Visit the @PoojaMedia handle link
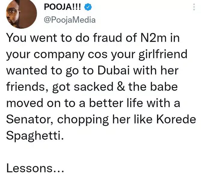Screen dimensions: 201x177 pos(70,20)
